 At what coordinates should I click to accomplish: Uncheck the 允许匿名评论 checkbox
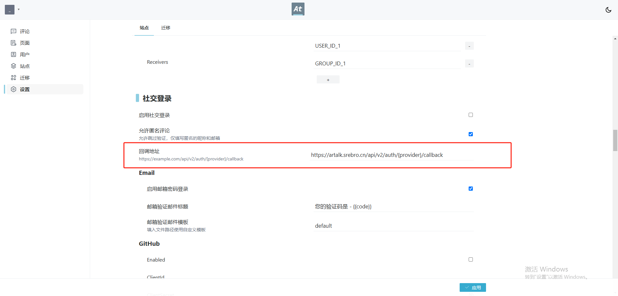point(471,134)
